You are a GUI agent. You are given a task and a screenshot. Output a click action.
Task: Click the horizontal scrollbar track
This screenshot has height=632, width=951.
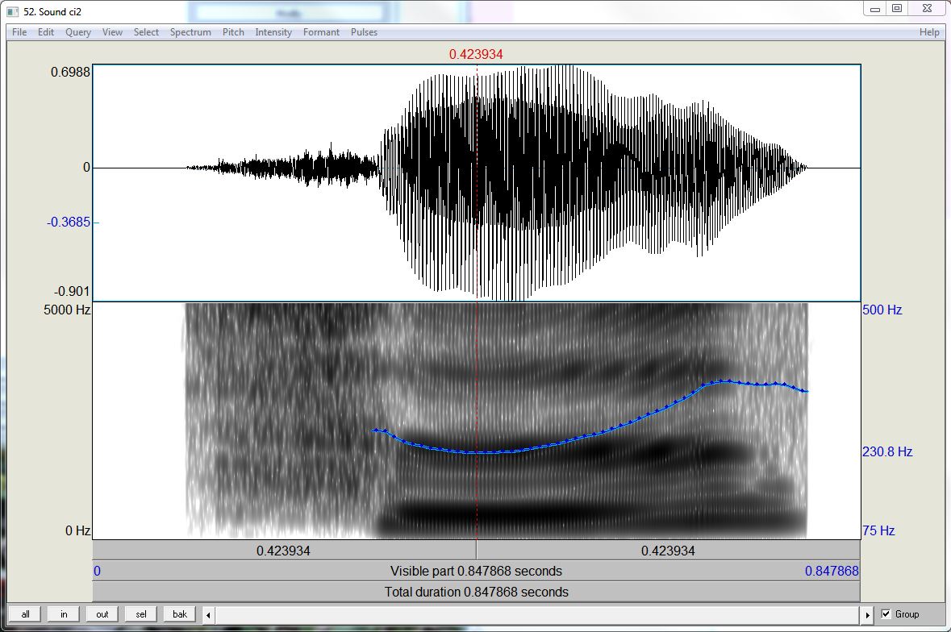pos(538,615)
